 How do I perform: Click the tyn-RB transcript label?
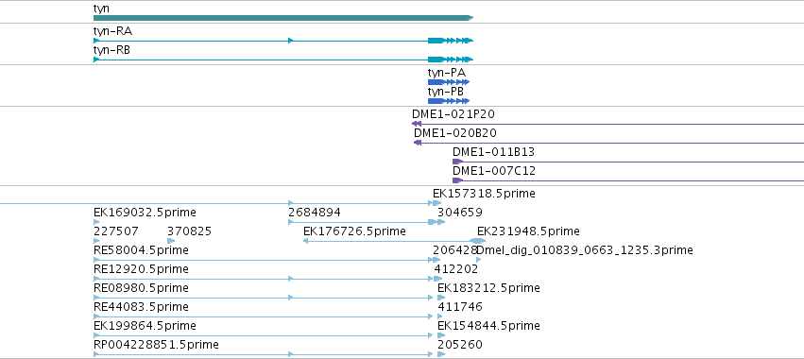(112, 50)
